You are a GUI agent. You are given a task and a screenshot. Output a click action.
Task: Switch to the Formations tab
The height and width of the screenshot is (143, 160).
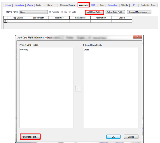(x=19, y=5)
